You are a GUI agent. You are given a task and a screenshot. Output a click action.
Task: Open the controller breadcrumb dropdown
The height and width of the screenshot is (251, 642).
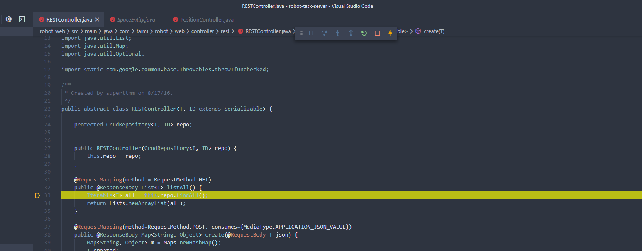pos(203,31)
